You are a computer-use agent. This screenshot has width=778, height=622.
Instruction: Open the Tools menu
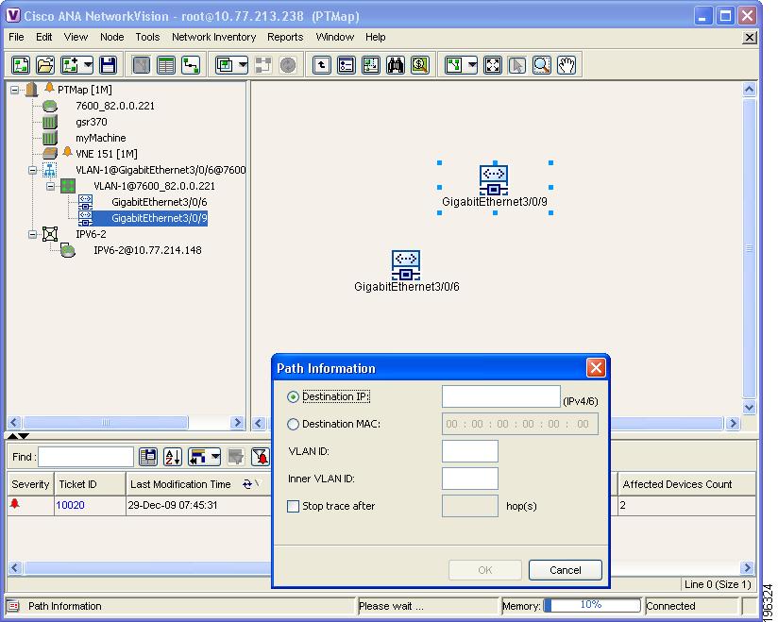148,37
